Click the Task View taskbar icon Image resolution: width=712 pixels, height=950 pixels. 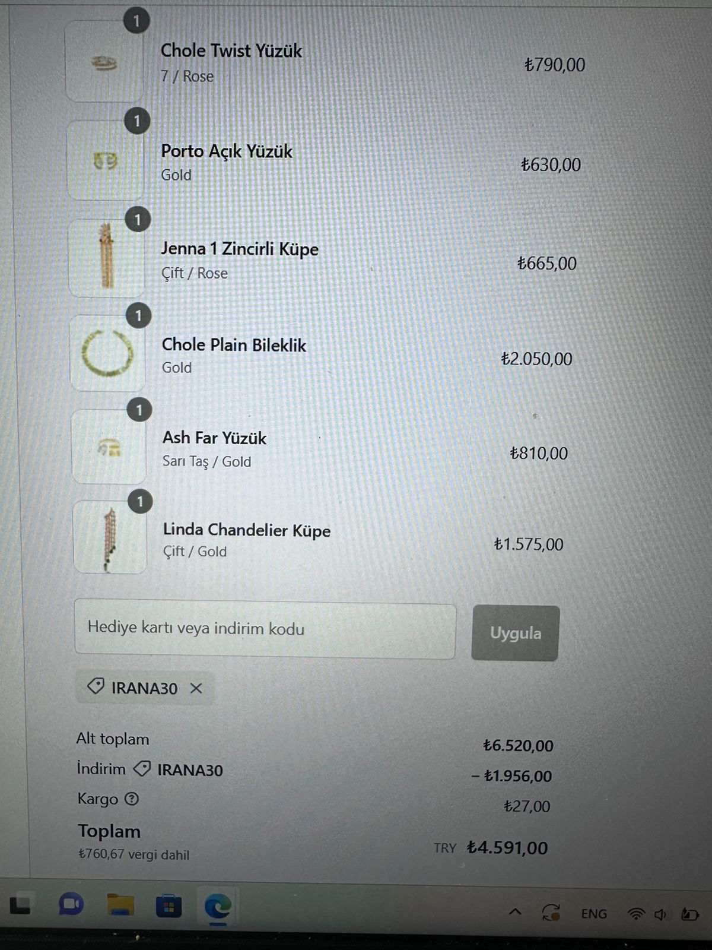20,904
